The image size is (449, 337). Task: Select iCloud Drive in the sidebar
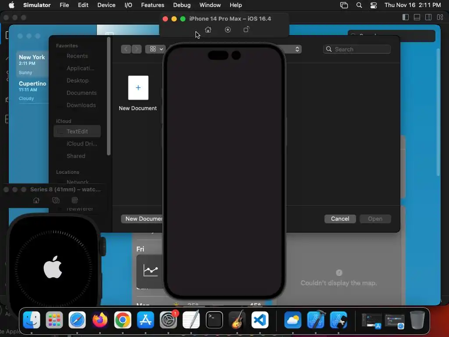[x=77, y=143]
